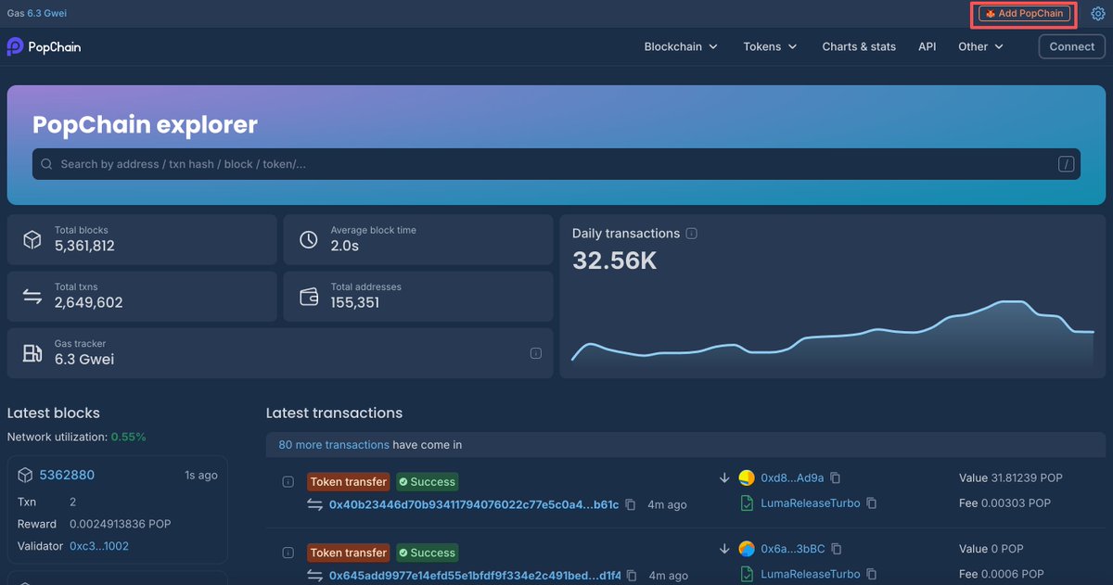Click the Network utilization 0.55% value

(x=128, y=437)
